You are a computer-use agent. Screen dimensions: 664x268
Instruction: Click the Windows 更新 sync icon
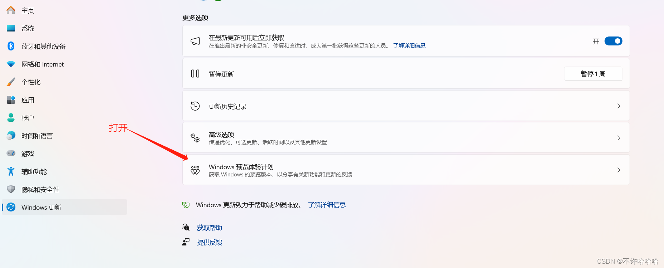click(x=11, y=207)
